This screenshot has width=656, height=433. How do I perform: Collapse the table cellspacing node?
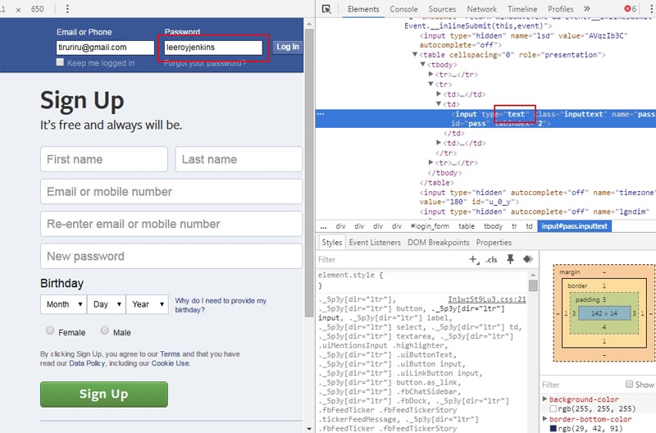coord(415,54)
